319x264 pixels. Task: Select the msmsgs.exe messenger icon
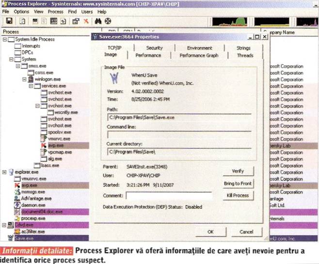point(17,192)
